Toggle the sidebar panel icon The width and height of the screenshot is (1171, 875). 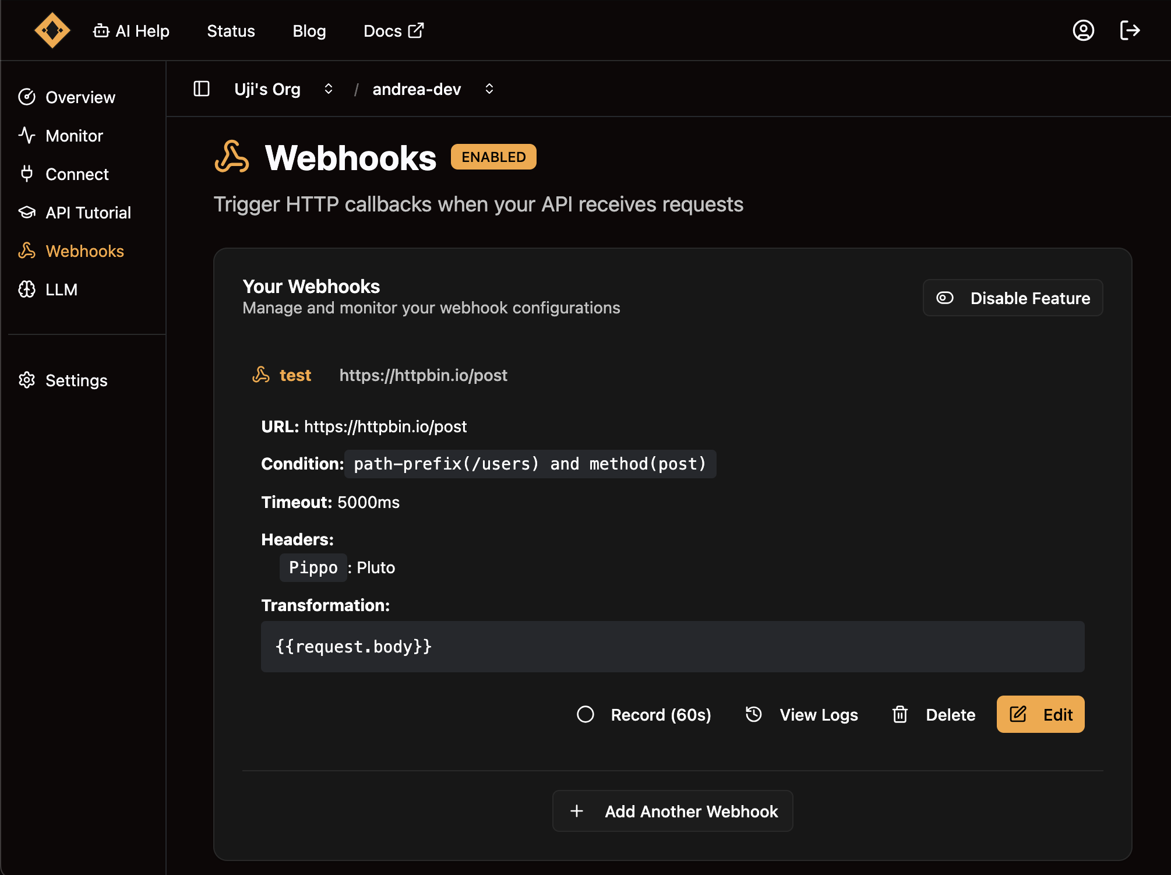[x=202, y=89]
